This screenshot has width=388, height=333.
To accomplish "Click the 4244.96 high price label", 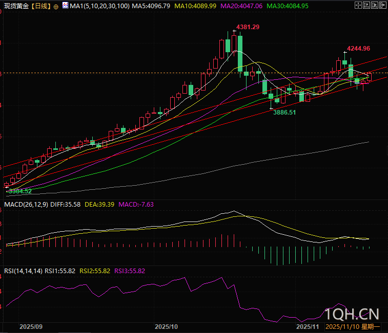I will coord(358,48).
